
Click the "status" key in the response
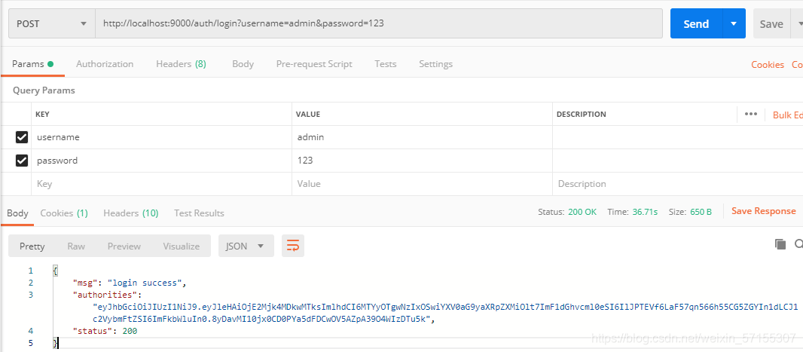93,331
